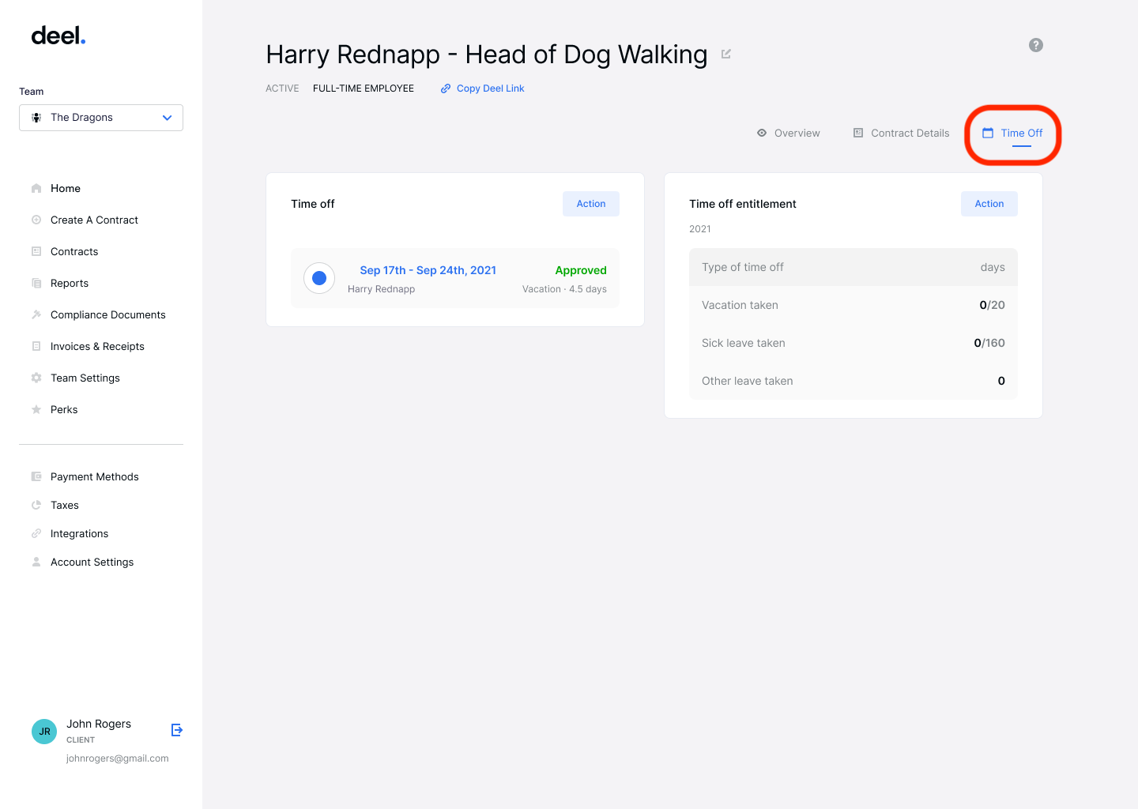Click the JR avatar thumbnail
The width and height of the screenshot is (1138, 809).
pyautogui.click(x=44, y=731)
